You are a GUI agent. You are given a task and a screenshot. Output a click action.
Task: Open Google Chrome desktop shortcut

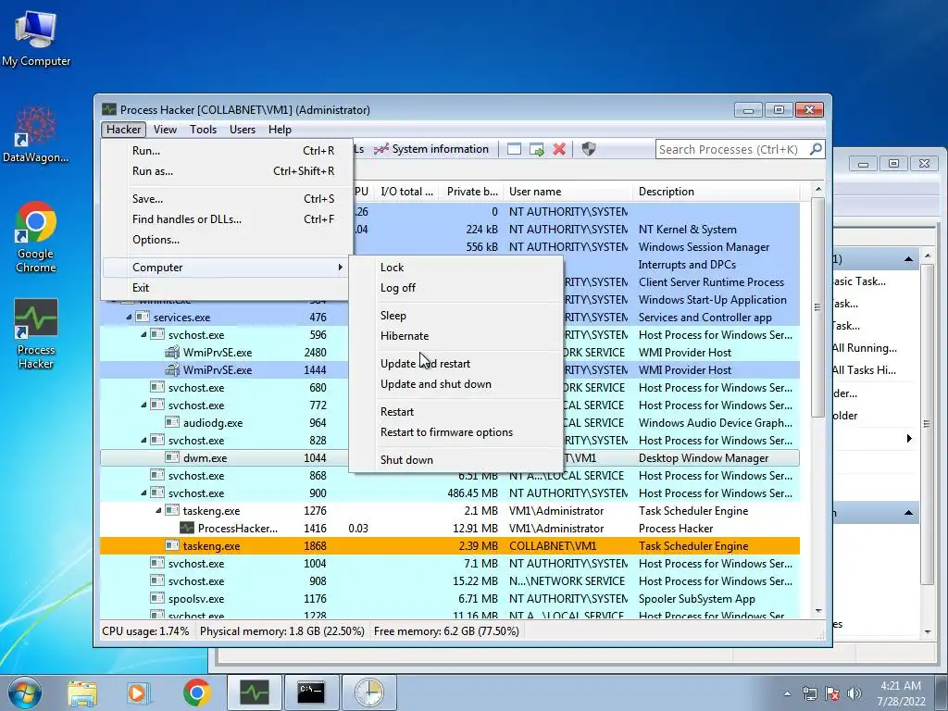36,237
